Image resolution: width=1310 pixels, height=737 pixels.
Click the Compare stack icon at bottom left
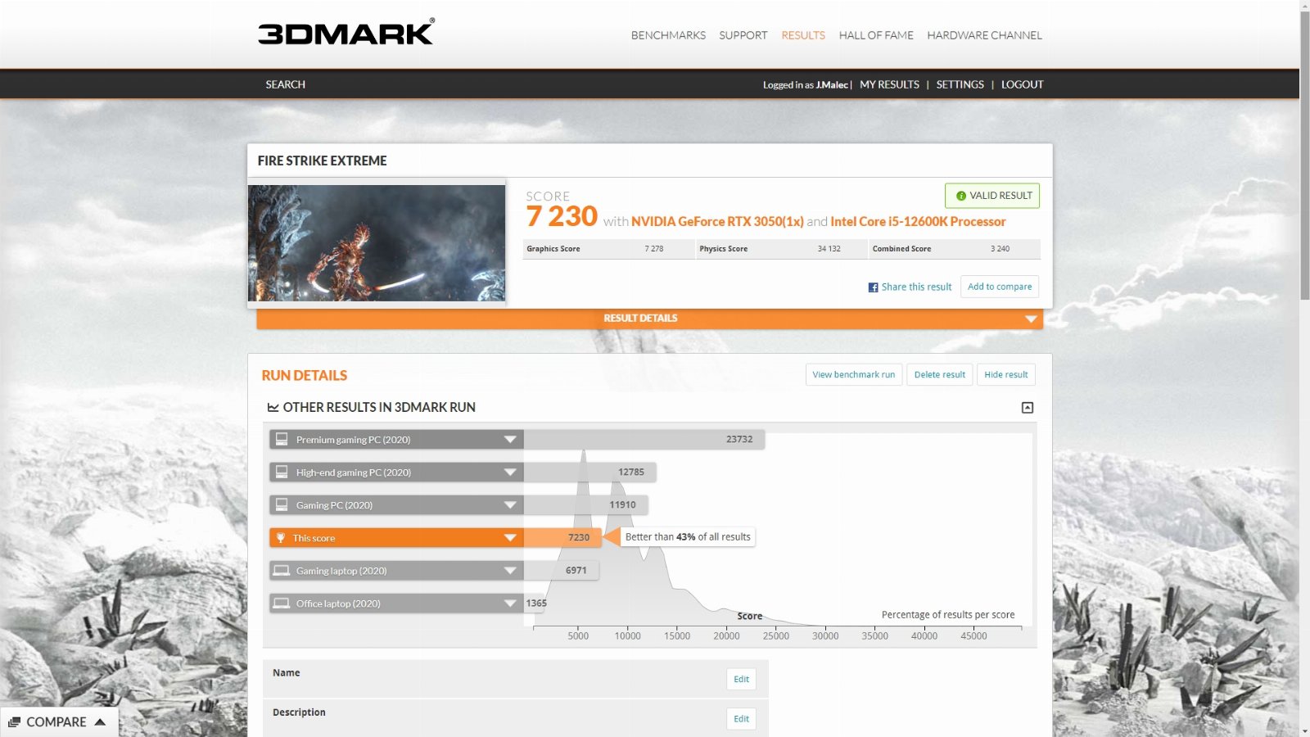click(x=14, y=721)
